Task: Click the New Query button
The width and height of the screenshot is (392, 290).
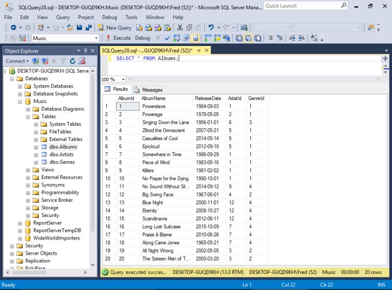Action: pyautogui.click(x=115, y=27)
